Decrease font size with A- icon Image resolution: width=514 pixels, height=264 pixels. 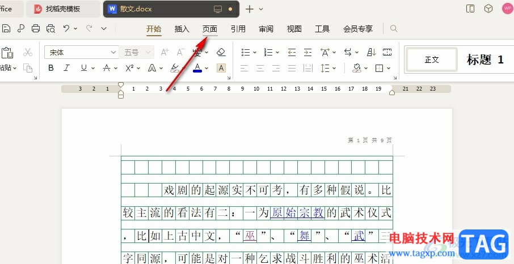(x=181, y=52)
